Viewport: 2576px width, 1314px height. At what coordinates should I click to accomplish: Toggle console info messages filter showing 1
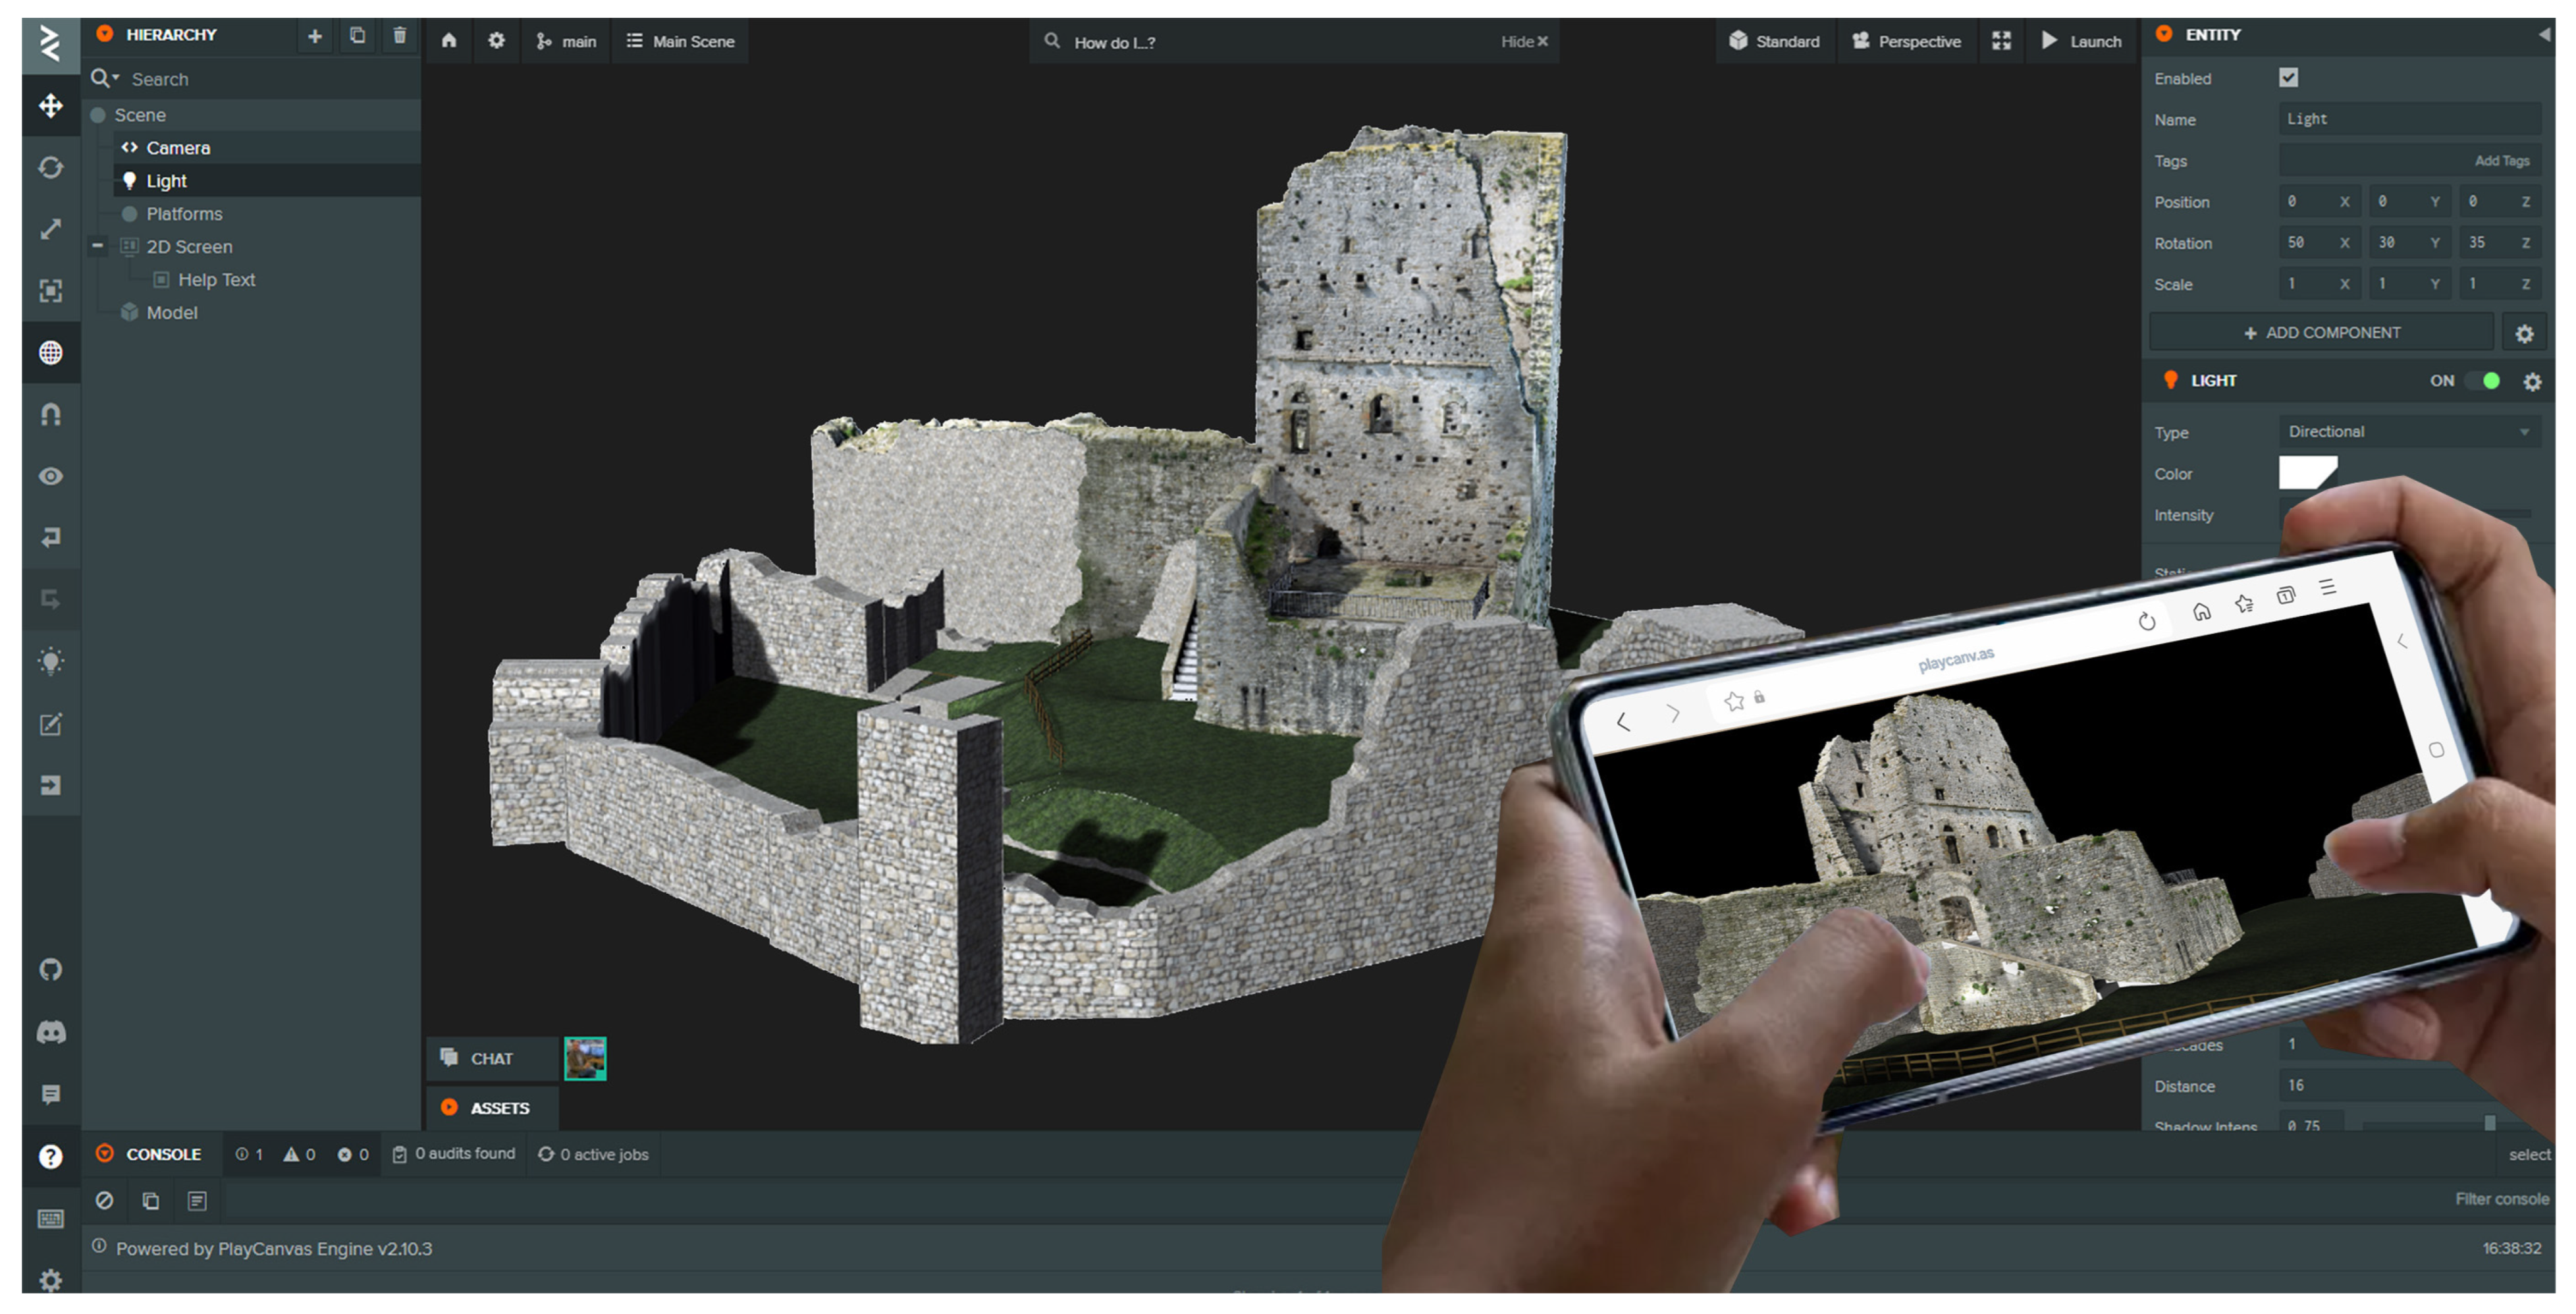pyautogui.click(x=249, y=1154)
